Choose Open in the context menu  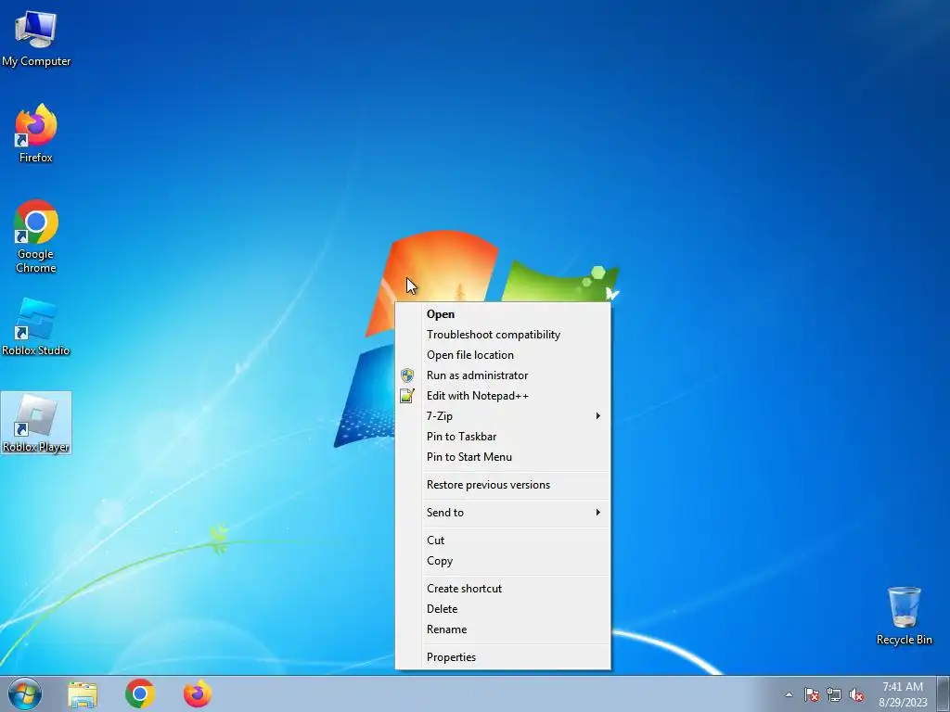pyautogui.click(x=504, y=314)
